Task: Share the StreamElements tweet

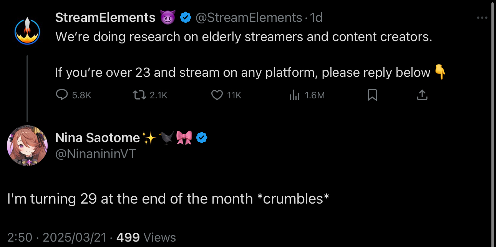Action: tap(422, 95)
